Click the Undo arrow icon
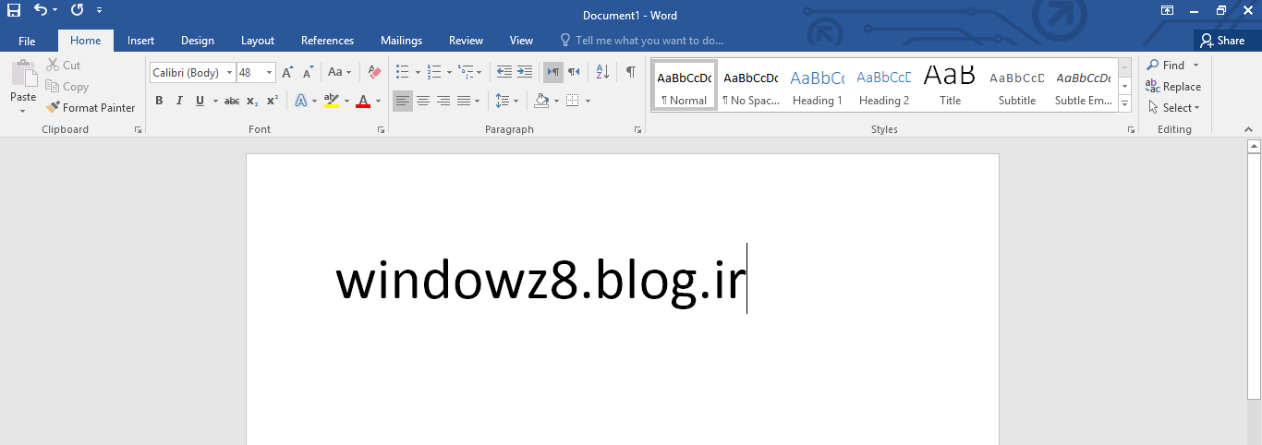Image resolution: width=1262 pixels, height=445 pixels. [42, 10]
